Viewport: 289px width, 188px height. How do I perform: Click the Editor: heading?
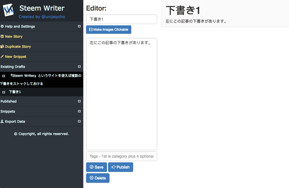[96, 8]
